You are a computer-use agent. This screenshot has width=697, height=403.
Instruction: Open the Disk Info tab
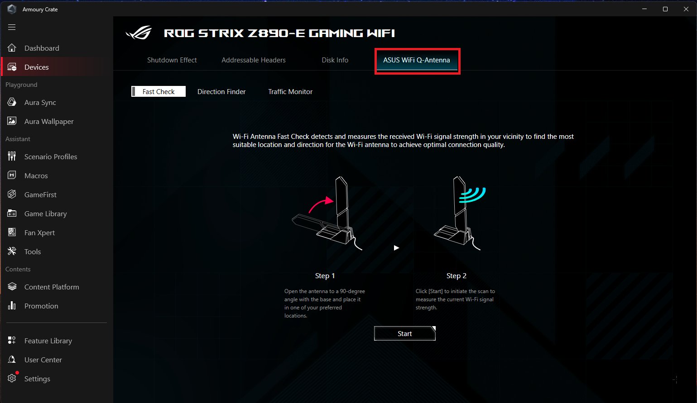335,60
